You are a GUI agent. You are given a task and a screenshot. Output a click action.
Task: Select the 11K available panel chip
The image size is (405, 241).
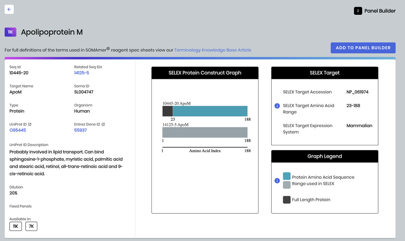point(16,226)
